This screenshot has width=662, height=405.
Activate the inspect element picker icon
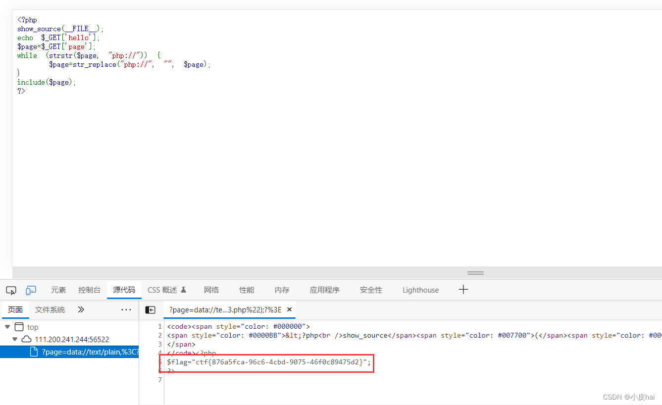point(11,290)
